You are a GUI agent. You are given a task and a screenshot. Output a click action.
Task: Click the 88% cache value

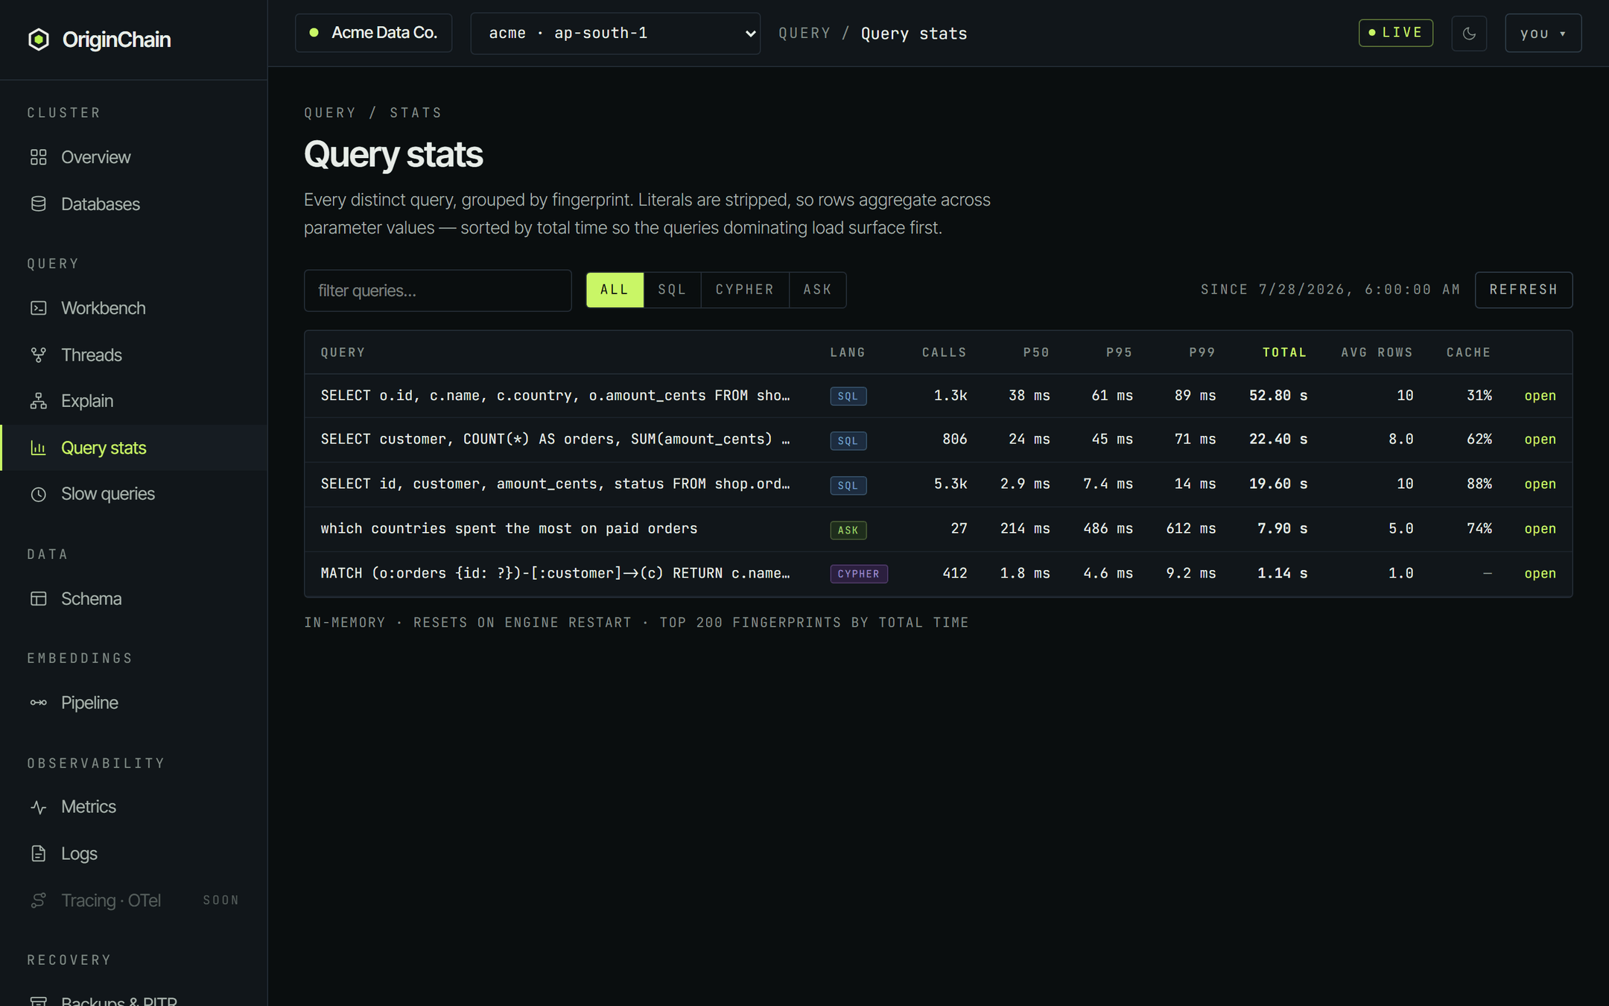click(x=1479, y=484)
